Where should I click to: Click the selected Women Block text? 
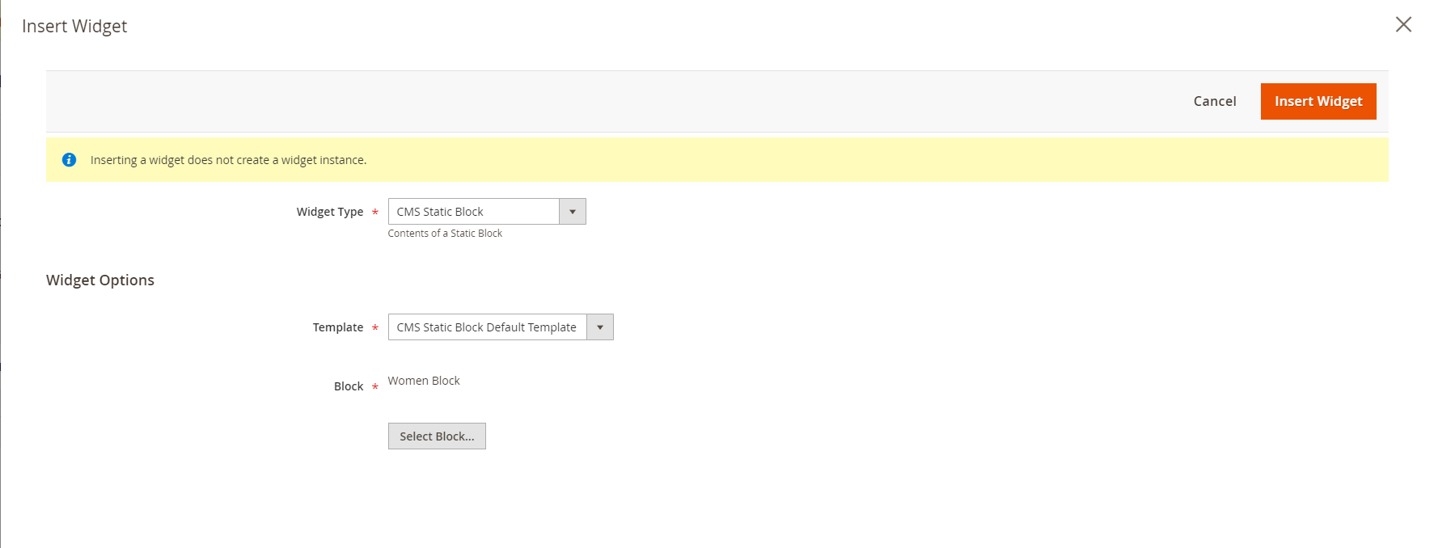pyautogui.click(x=424, y=381)
